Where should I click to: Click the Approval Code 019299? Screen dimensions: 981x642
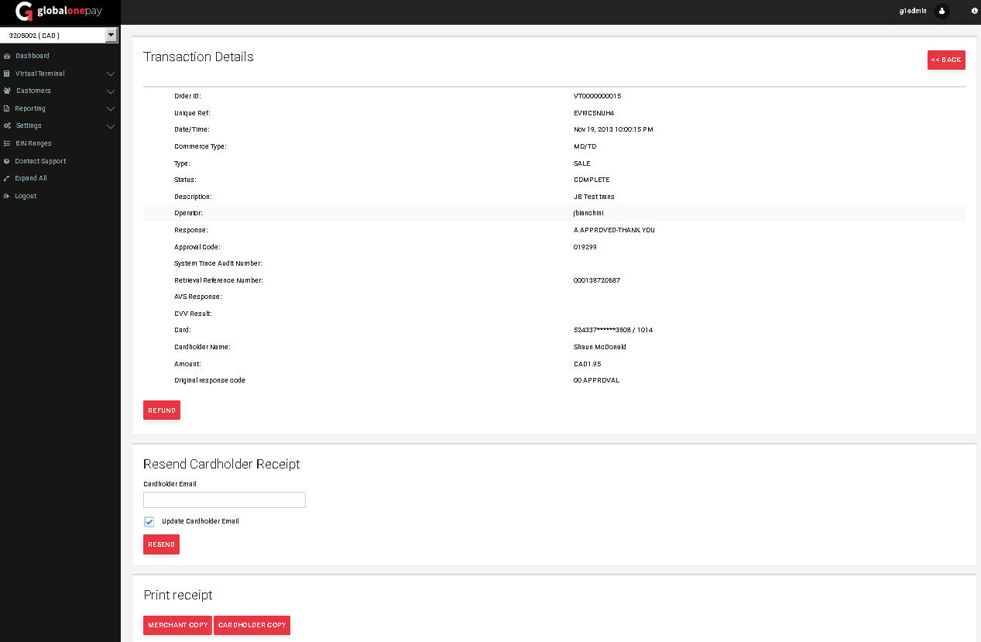coord(585,247)
